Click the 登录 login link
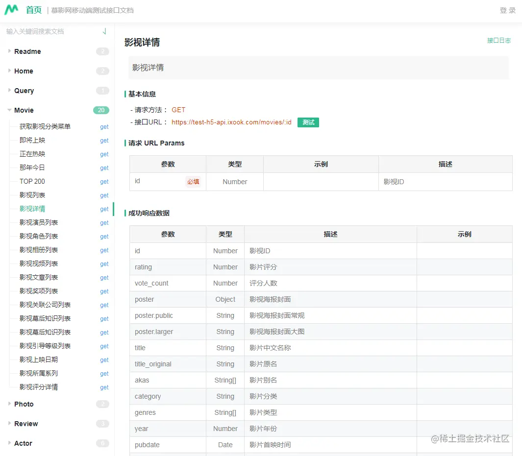This screenshot has height=456, width=522. click(x=507, y=10)
